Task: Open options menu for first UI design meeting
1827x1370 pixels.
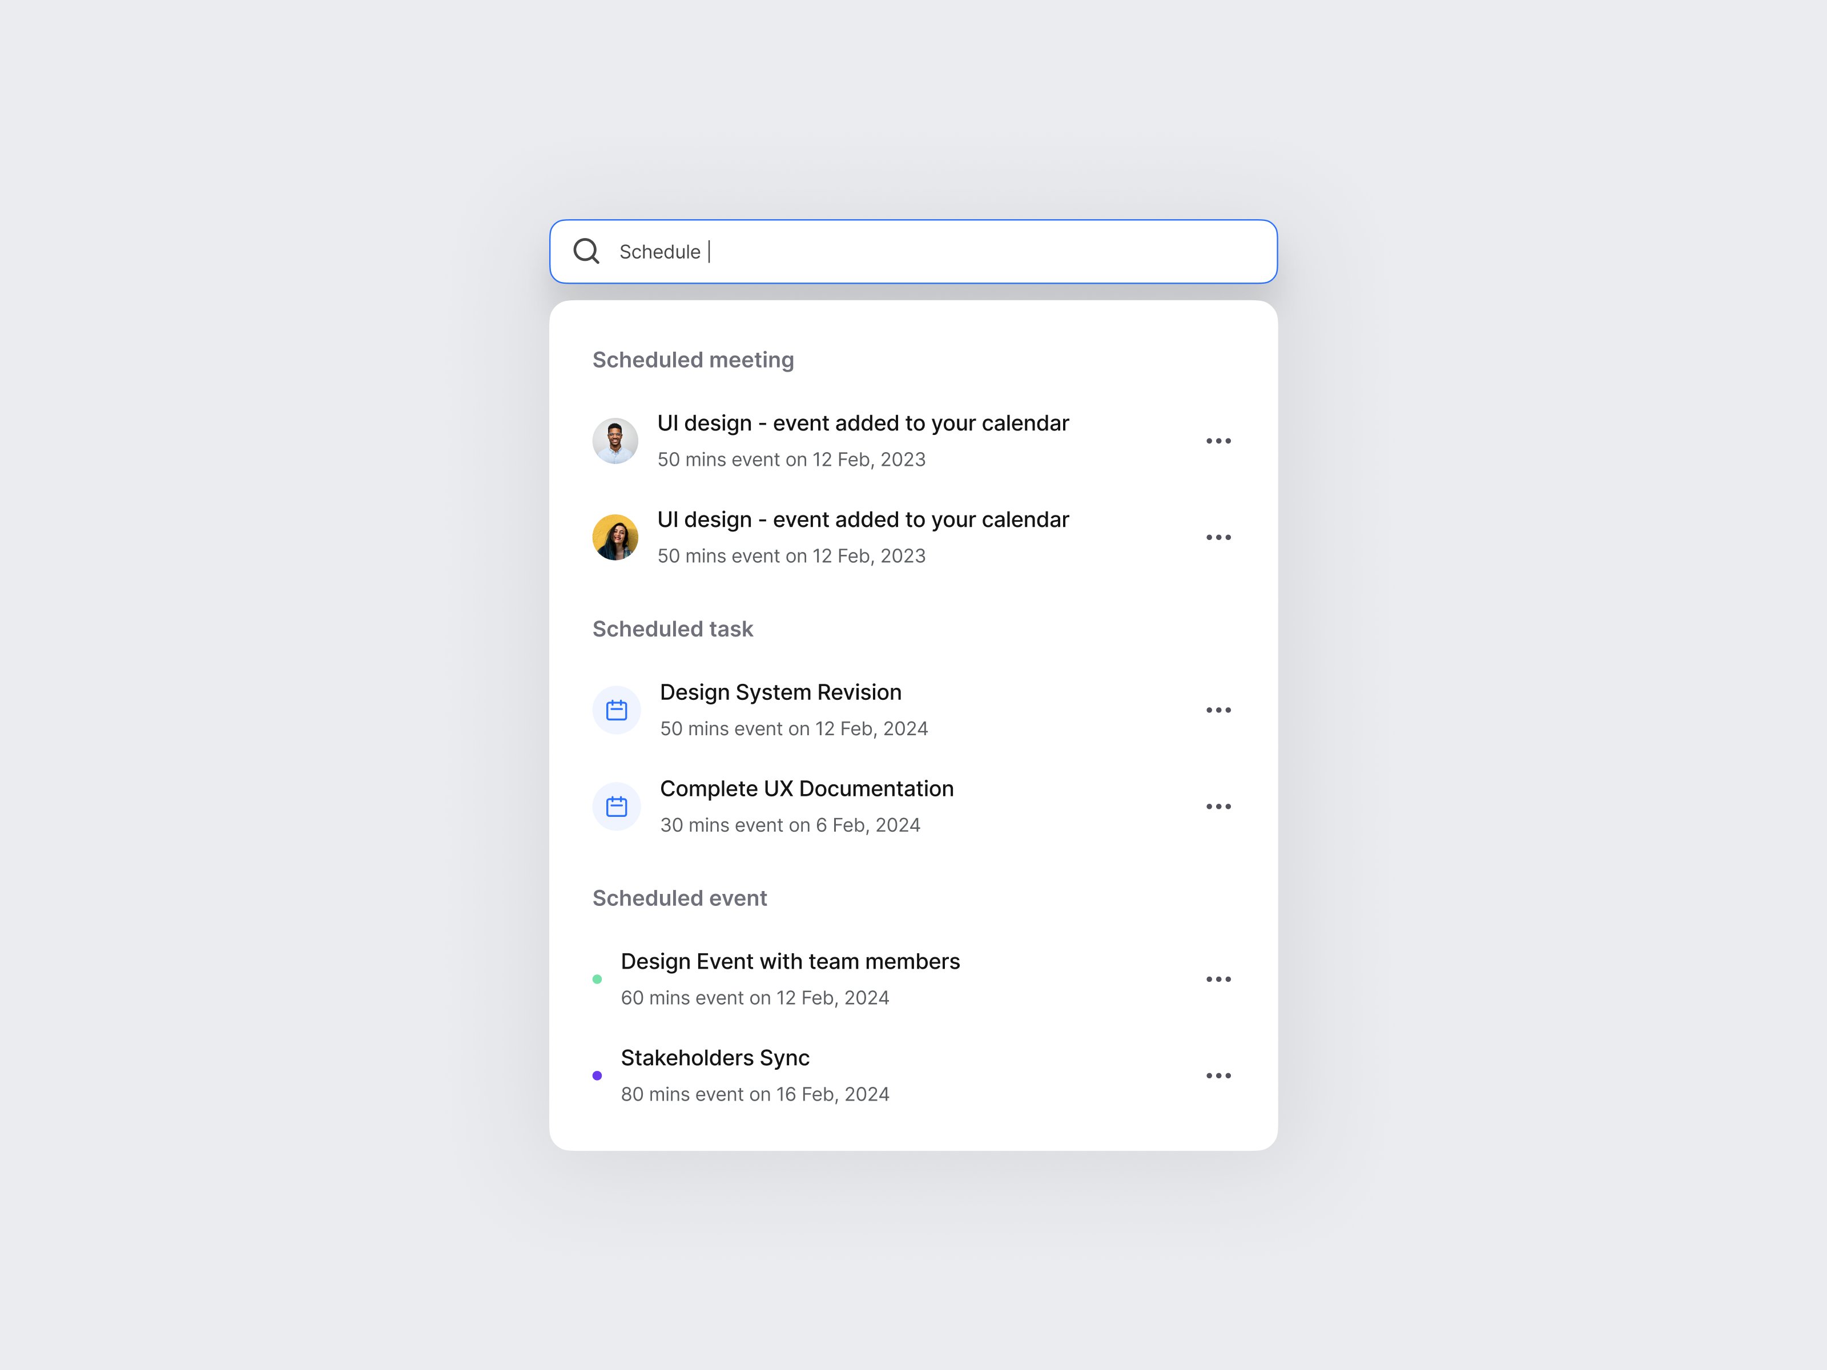Action: pyautogui.click(x=1218, y=440)
